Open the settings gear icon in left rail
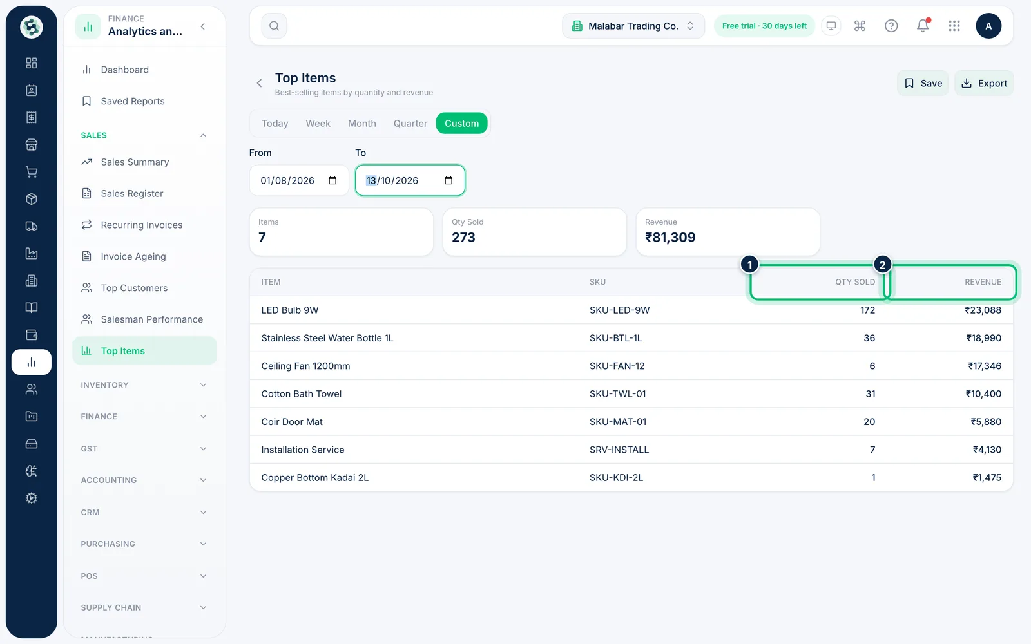The width and height of the screenshot is (1031, 644). click(31, 498)
